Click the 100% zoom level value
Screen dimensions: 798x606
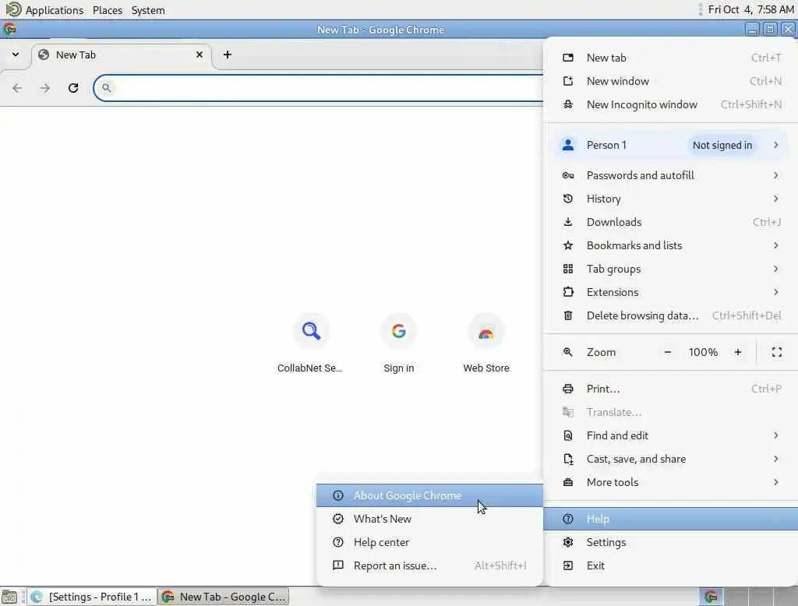(703, 352)
